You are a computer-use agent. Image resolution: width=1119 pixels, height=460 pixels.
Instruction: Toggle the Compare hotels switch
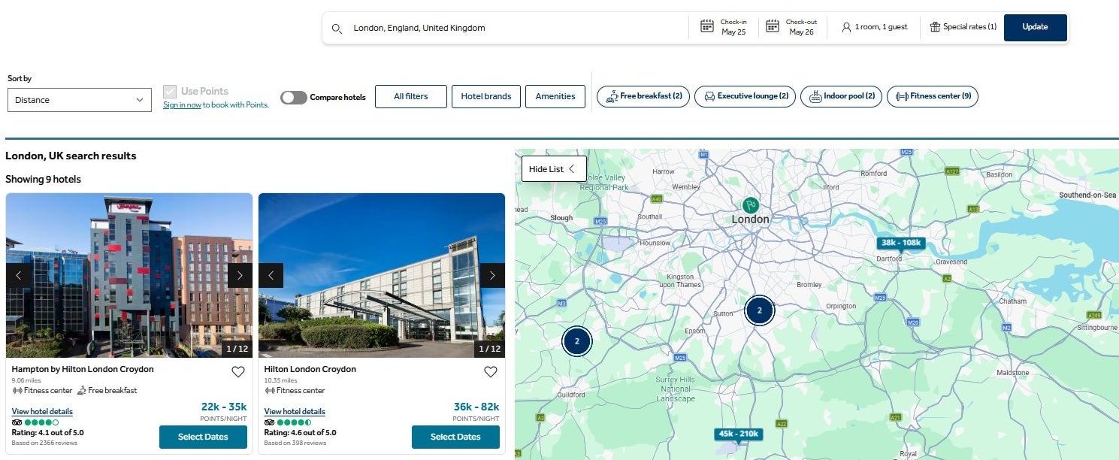(x=293, y=98)
